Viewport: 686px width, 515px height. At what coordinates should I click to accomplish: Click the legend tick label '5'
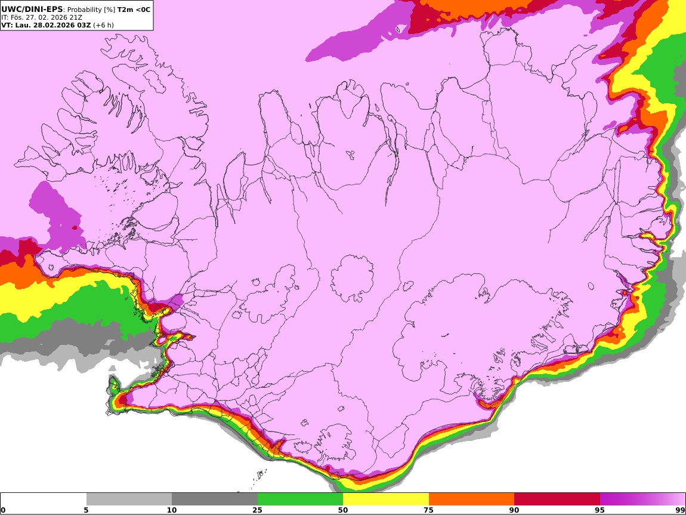tap(86, 510)
